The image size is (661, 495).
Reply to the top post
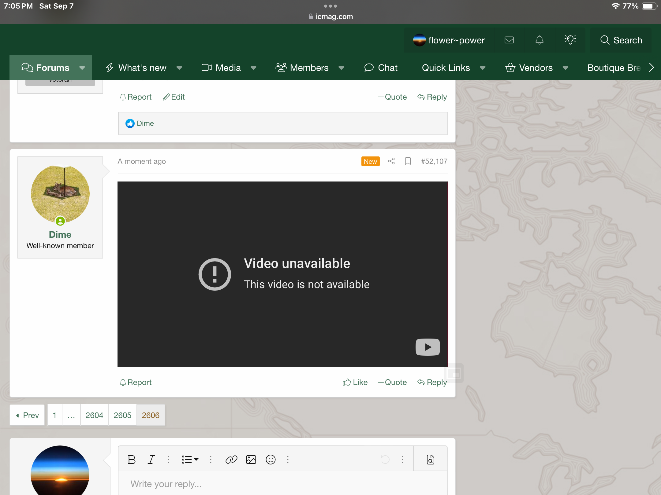coord(432,97)
